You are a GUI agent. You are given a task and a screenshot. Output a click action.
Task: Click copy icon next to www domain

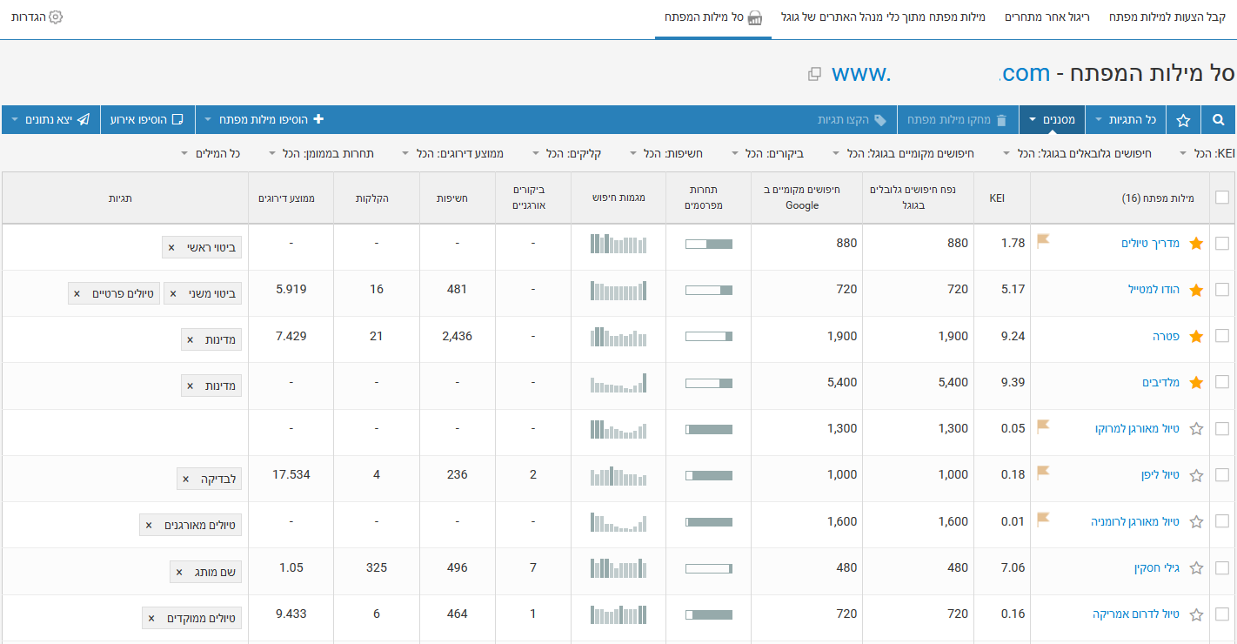pos(814,74)
